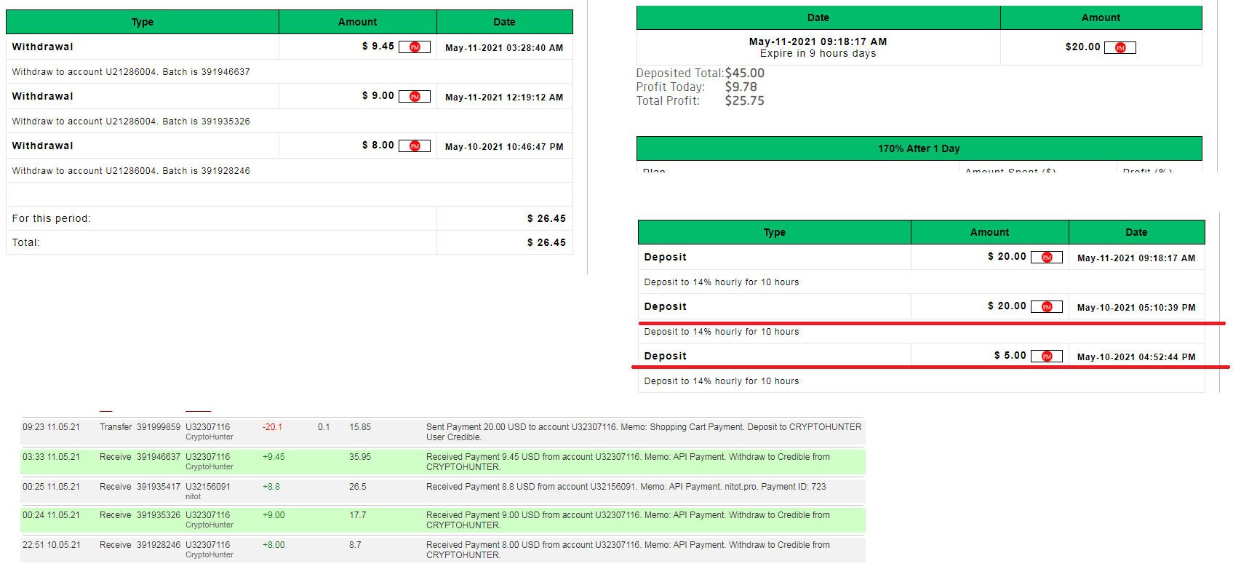Click '+8.00' amount in 22:51 10.05.21 row
The height and width of the screenshot is (577, 1233).
[x=274, y=545]
